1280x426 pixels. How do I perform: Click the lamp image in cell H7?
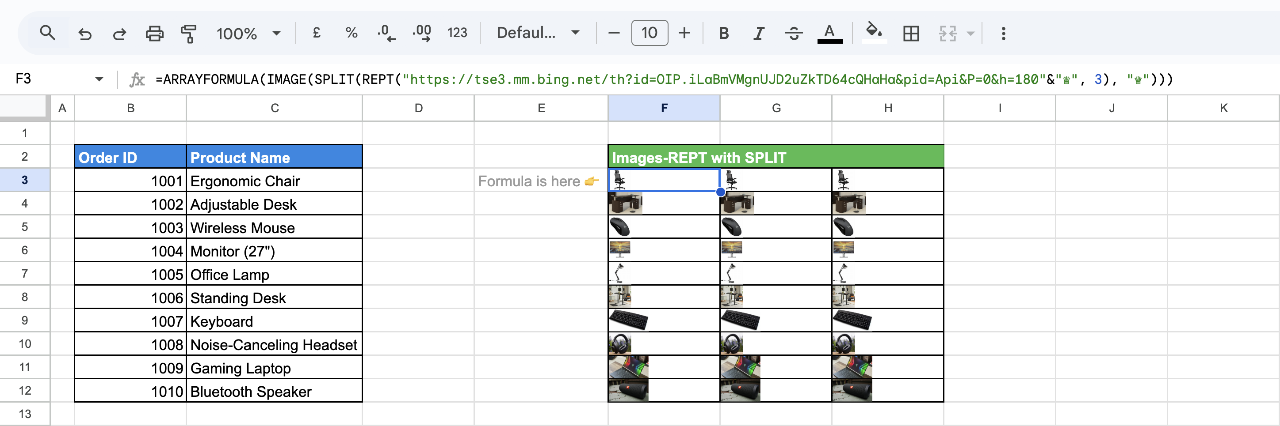point(841,273)
